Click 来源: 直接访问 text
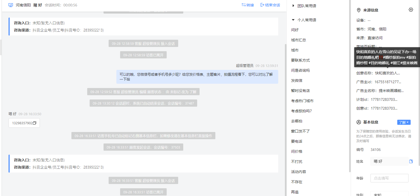 (x=369, y=38)
